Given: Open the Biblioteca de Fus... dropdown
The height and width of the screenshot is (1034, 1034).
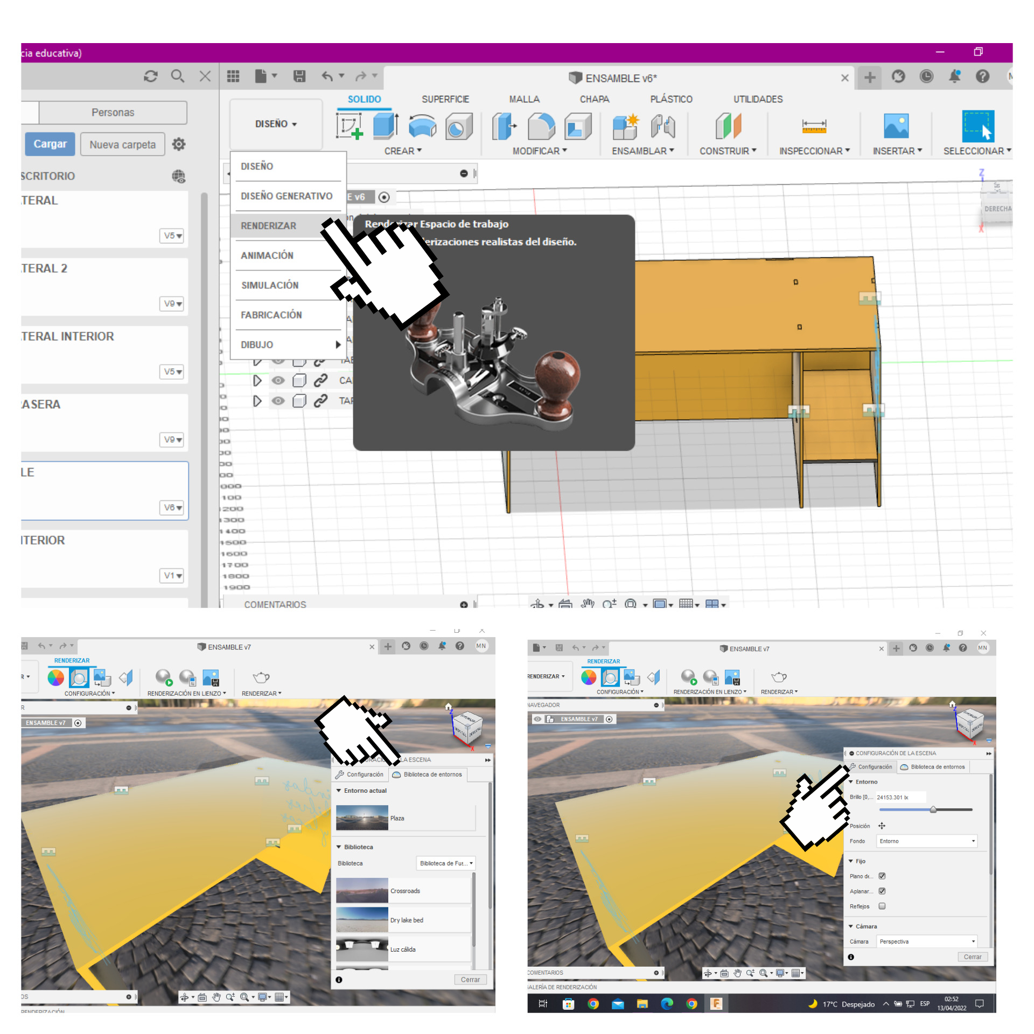Looking at the screenshot, I should coord(446,863).
